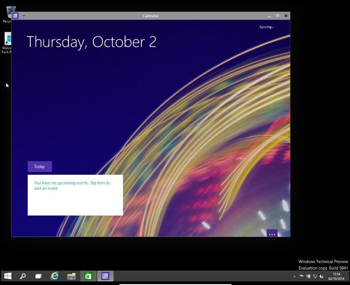Viewport: 350px width, 285px height.
Task: Click the Calendar taskbar button
Action: (x=105, y=276)
